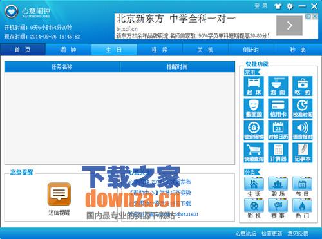Click the ad headline 北京新东方 中学全科一对一
Image resolution: width=322 pixels, height=239 pixels.
[176, 19]
